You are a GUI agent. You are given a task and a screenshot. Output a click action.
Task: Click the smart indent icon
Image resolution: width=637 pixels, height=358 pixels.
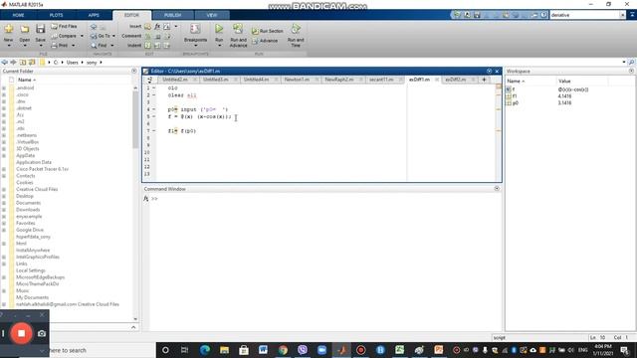(148, 46)
